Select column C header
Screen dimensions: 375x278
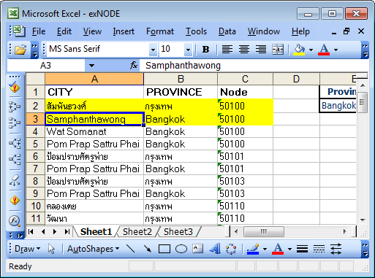(x=245, y=79)
